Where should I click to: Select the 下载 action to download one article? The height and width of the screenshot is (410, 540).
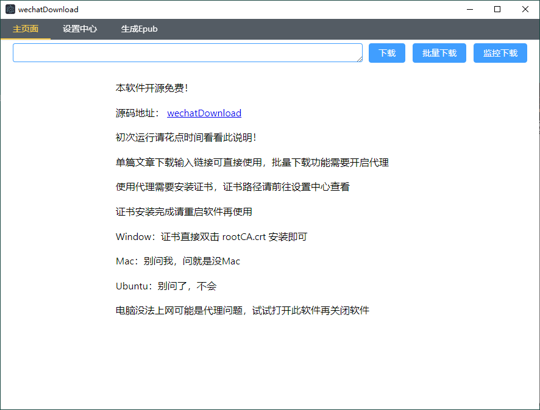[x=386, y=53]
